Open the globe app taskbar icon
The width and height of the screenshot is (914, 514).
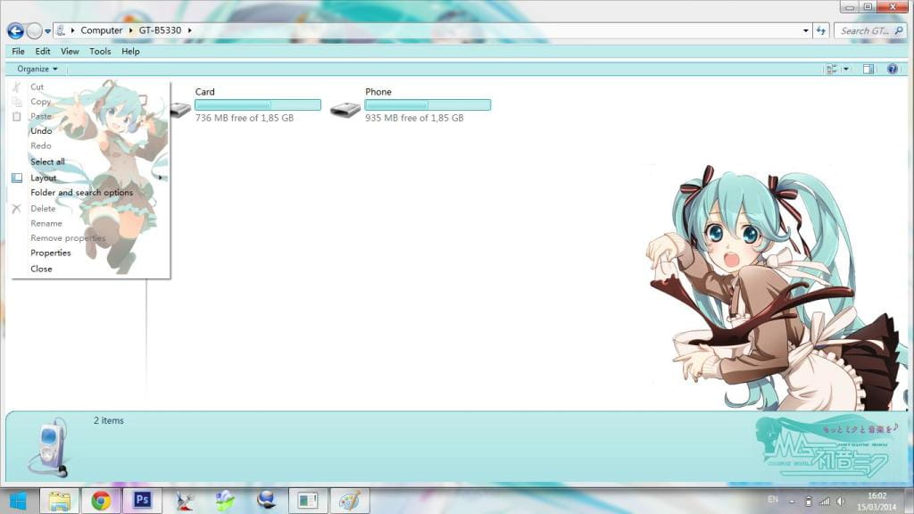click(266, 501)
